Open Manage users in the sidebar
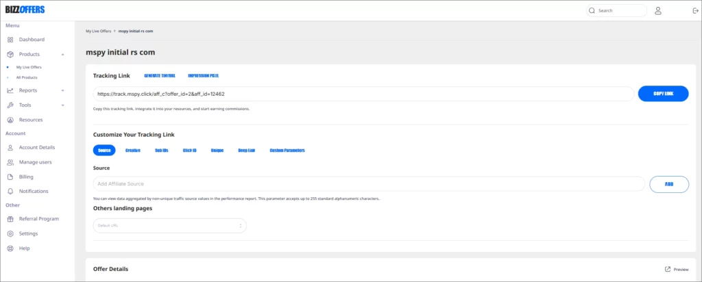The height and width of the screenshot is (282, 702). coord(36,162)
